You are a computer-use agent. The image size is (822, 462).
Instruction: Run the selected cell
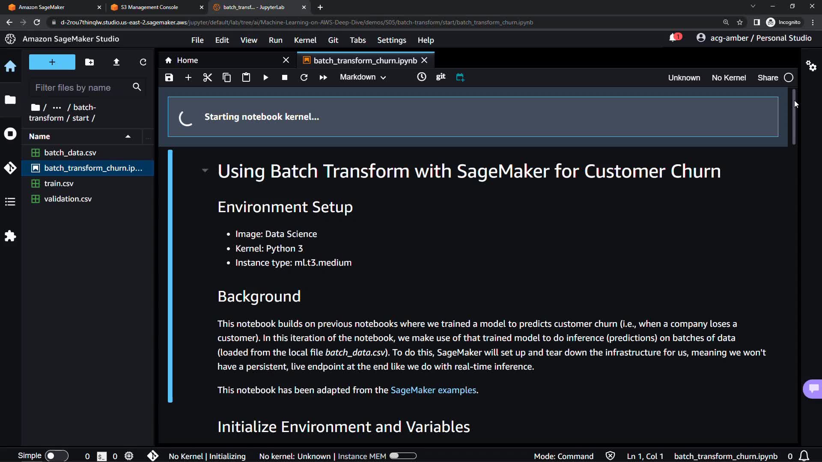(x=265, y=77)
